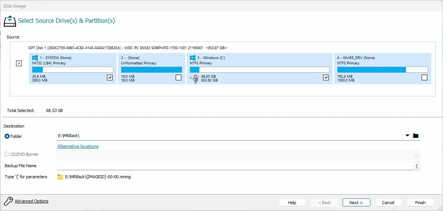Open the Alternative locations link
The image size is (443, 211).
click(x=78, y=146)
